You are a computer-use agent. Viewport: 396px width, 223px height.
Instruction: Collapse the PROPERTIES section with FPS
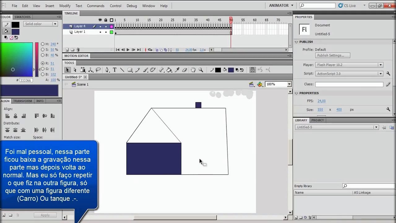point(296,93)
